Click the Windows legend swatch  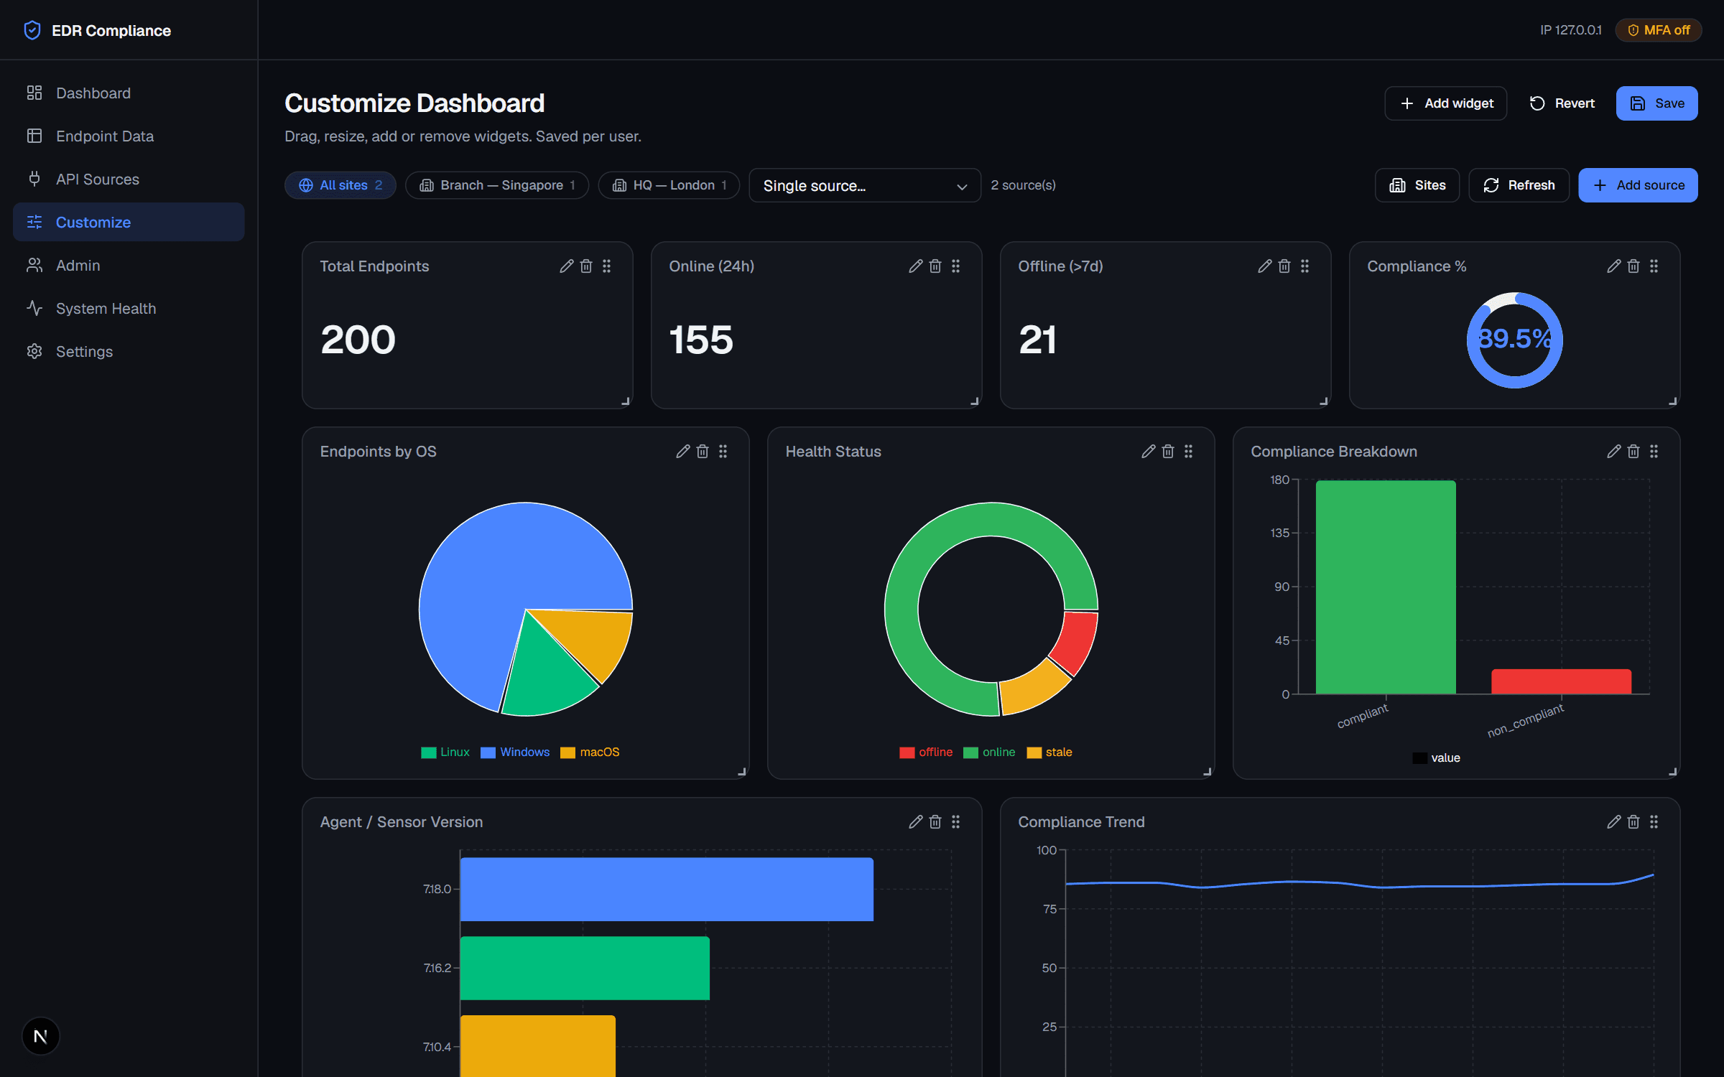click(x=488, y=752)
